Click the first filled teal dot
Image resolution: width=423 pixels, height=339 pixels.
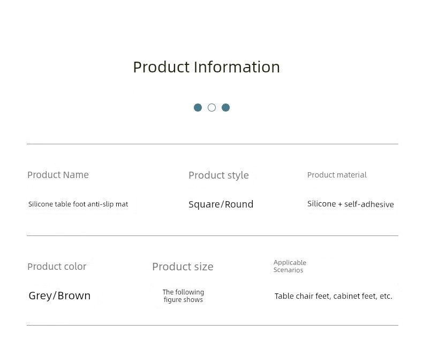pos(198,108)
